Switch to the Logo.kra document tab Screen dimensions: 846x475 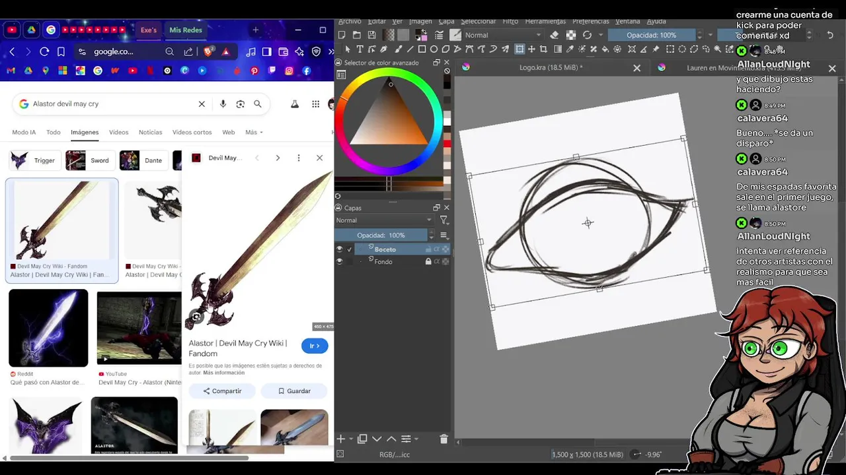[x=551, y=67]
